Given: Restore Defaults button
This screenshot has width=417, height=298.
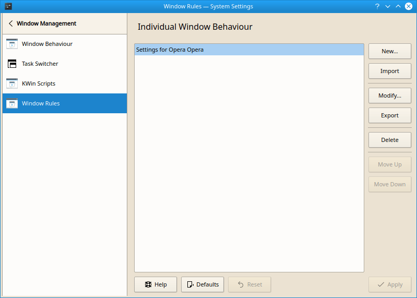Looking at the screenshot, I should (x=202, y=284).
